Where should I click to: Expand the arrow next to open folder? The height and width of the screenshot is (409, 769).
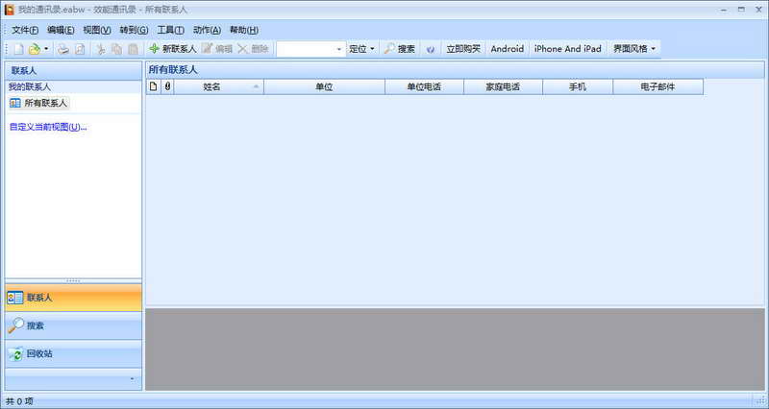(46, 49)
